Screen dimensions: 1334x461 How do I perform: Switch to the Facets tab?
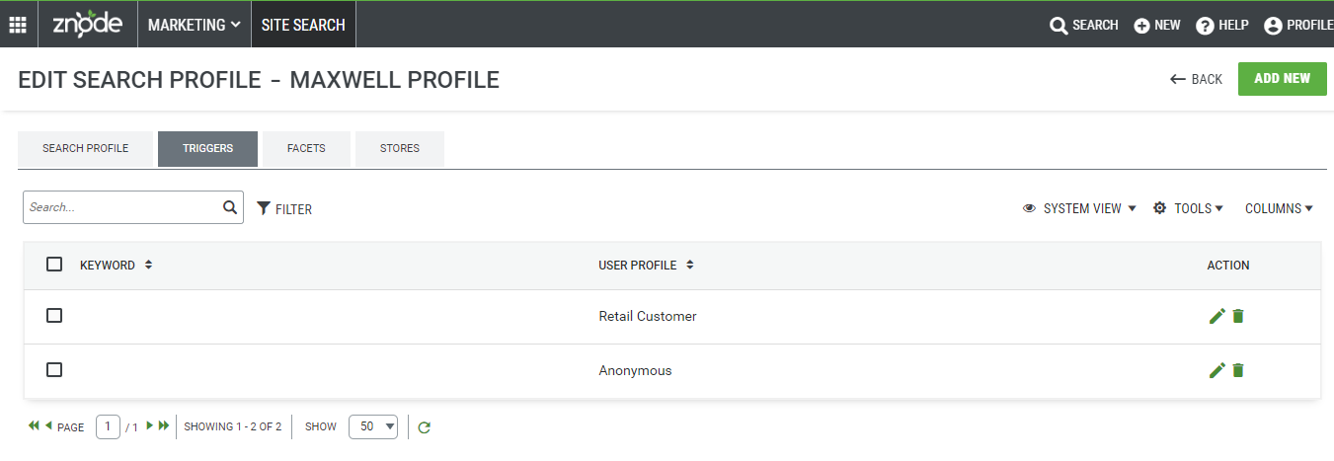click(306, 148)
